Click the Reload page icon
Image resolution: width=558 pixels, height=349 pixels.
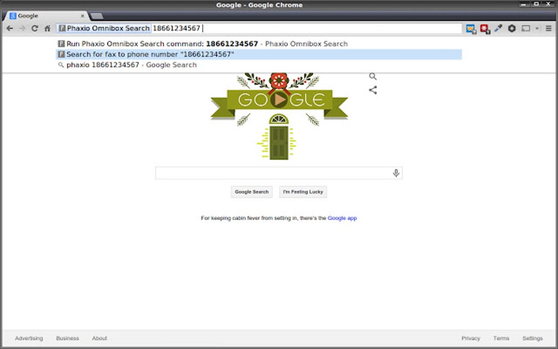click(x=34, y=28)
